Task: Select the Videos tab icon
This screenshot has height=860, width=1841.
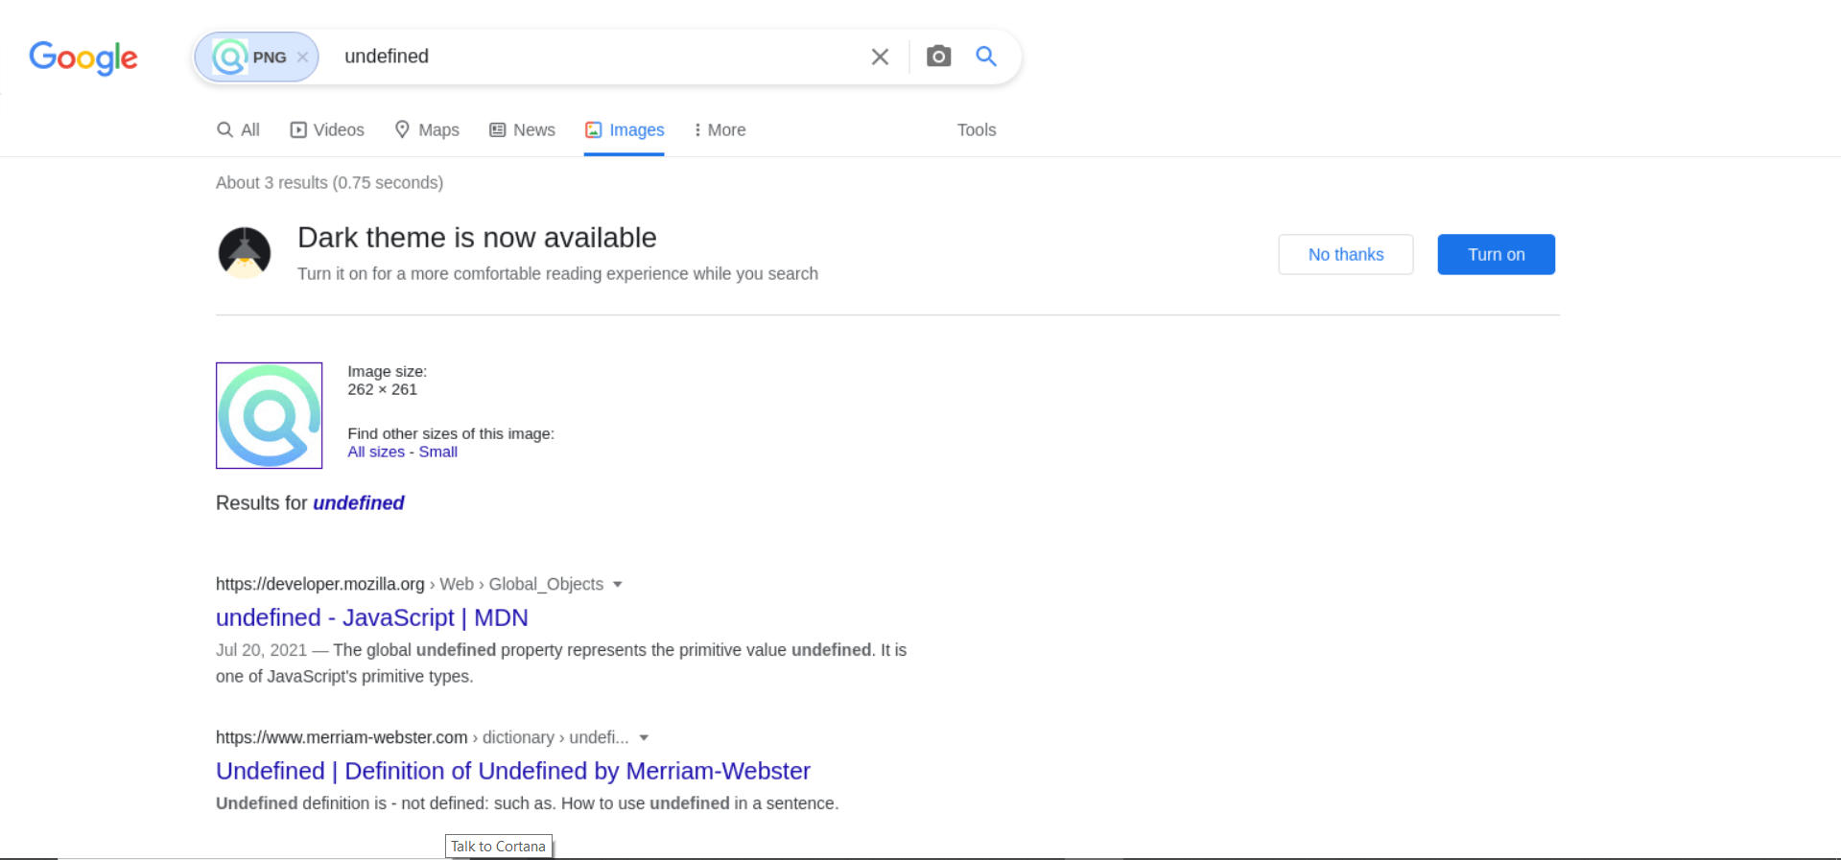Action: click(296, 129)
